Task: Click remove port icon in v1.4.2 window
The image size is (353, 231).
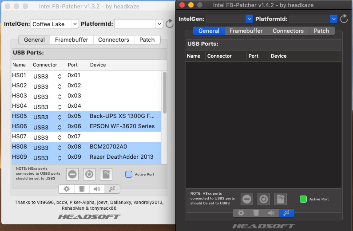Action: coord(247,199)
